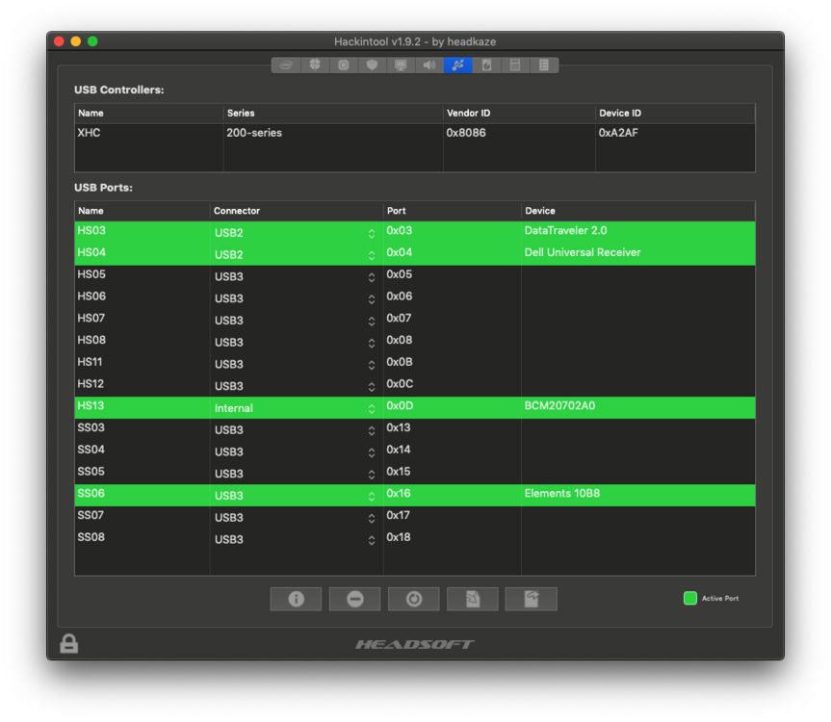This screenshot has width=831, height=722.
Task: Open connector dropdown for SS06 port
Action: click(x=371, y=496)
